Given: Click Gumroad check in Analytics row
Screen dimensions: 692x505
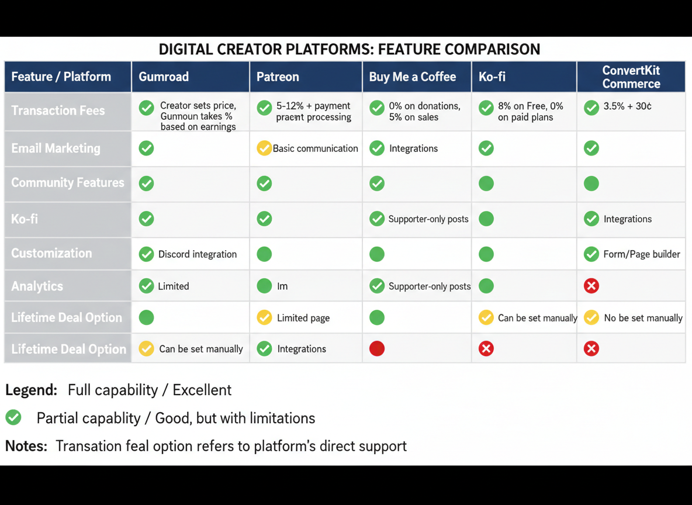Looking at the screenshot, I should [146, 286].
